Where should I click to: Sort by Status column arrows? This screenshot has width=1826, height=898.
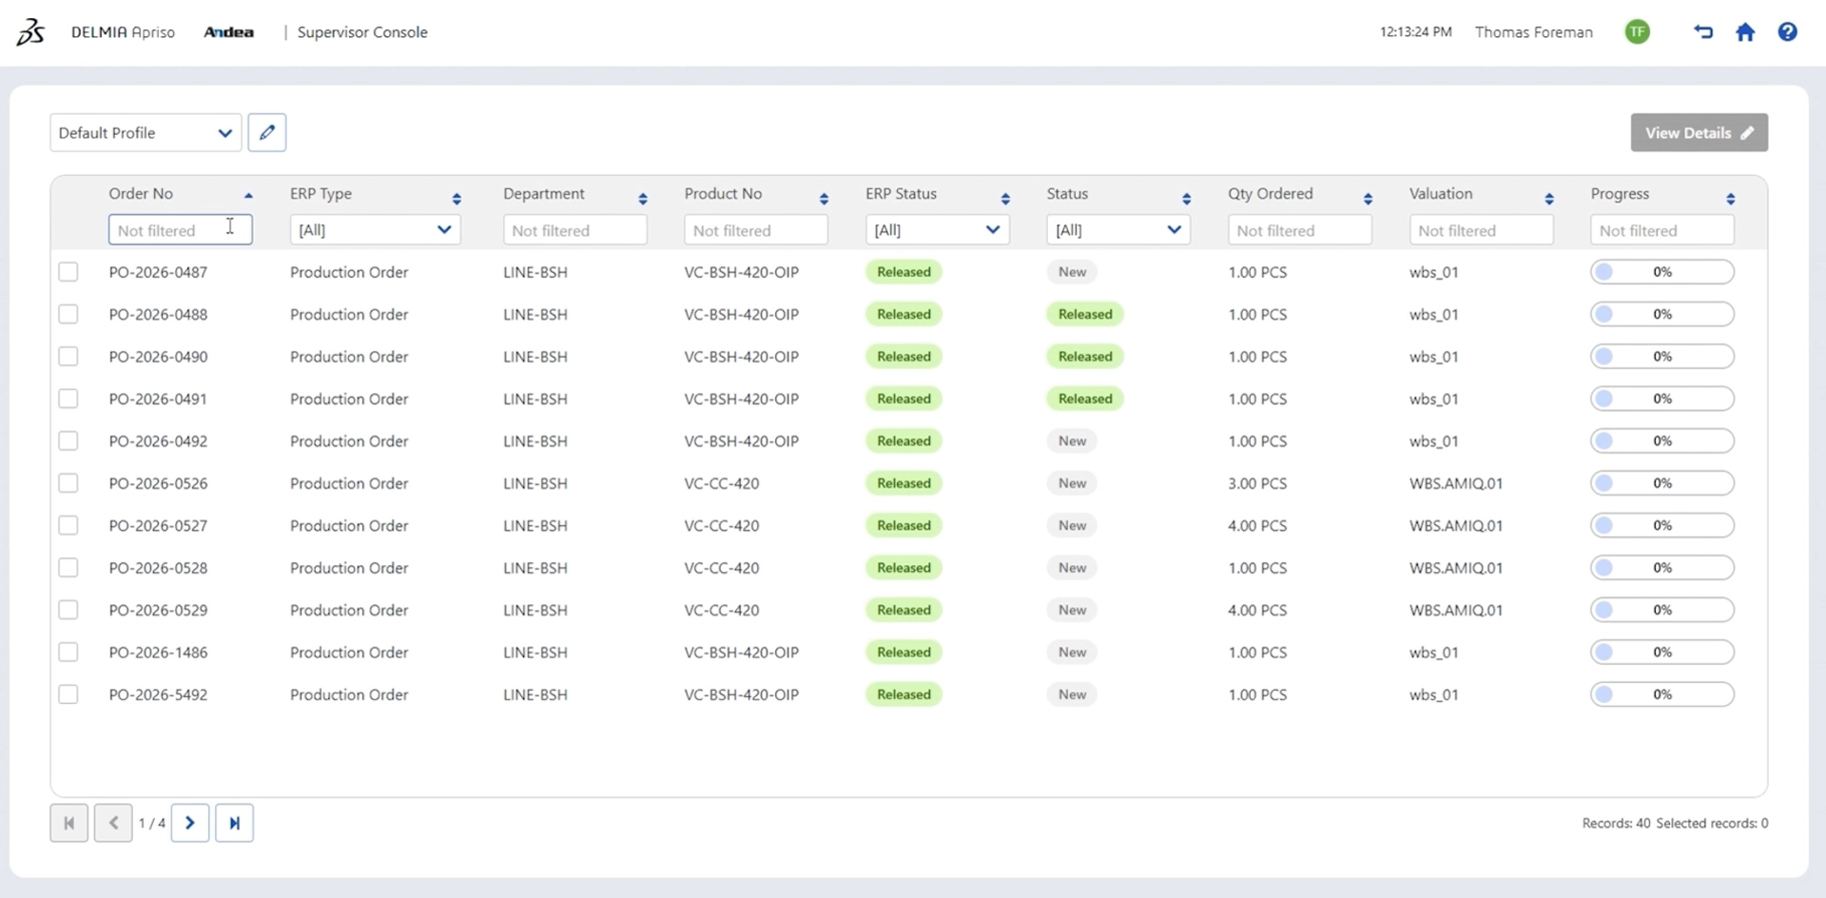1186,199
